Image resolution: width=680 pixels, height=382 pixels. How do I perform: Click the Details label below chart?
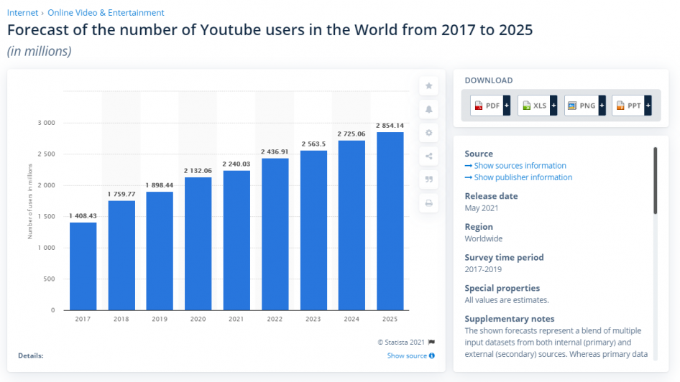click(31, 355)
